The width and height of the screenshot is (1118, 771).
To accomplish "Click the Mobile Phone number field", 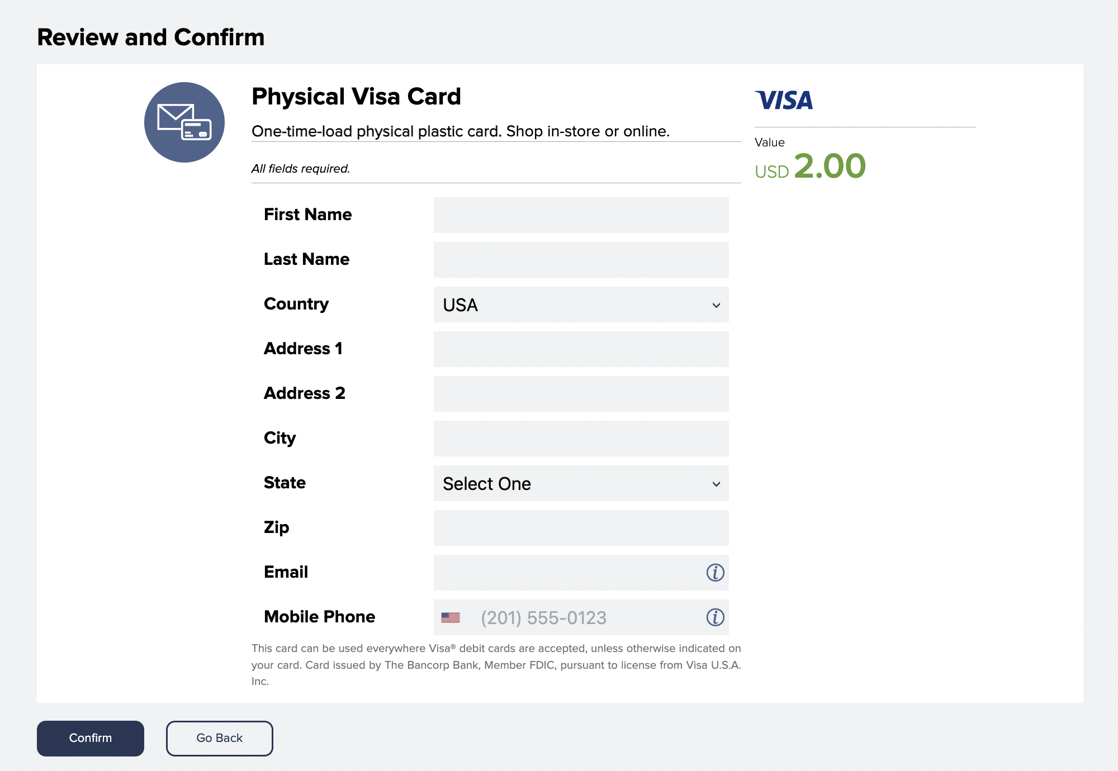I will pos(587,617).
